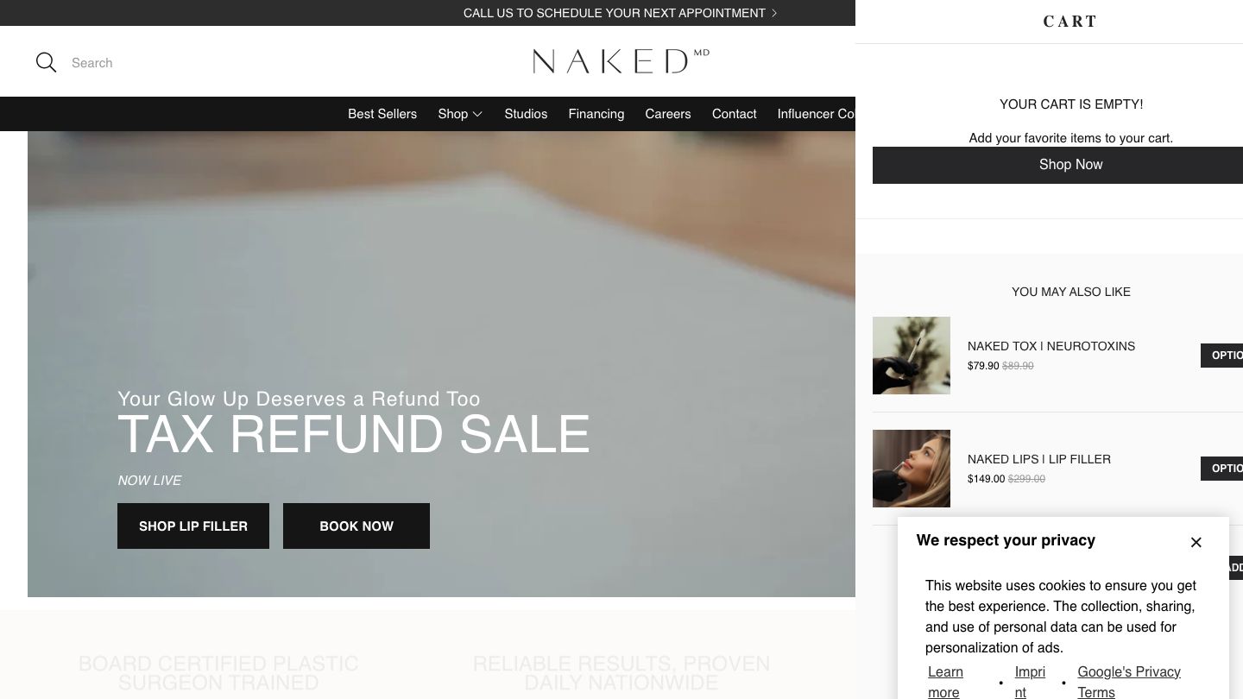The width and height of the screenshot is (1243, 699).
Task: Open the Financing menu link
Action: pos(596,114)
